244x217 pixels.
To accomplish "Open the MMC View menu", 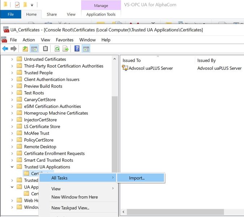I will [x=46, y=40].
